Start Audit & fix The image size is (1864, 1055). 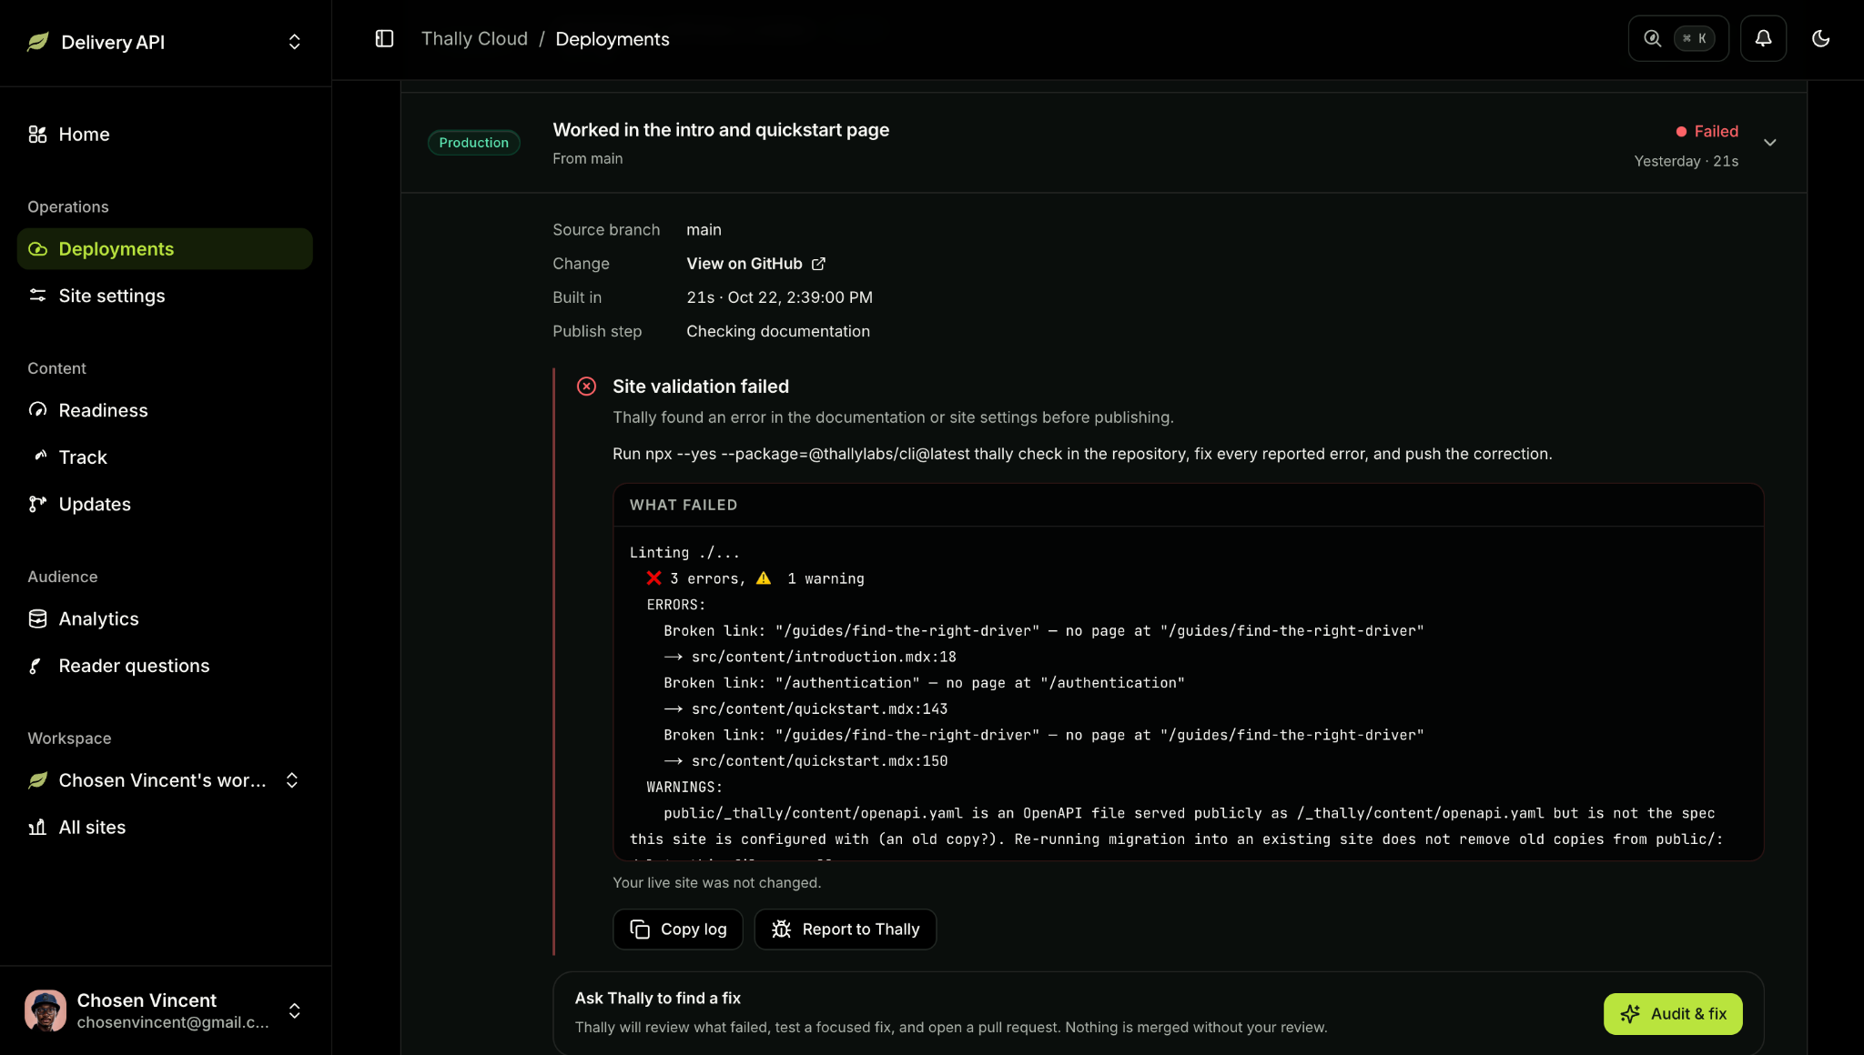[x=1672, y=1014]
